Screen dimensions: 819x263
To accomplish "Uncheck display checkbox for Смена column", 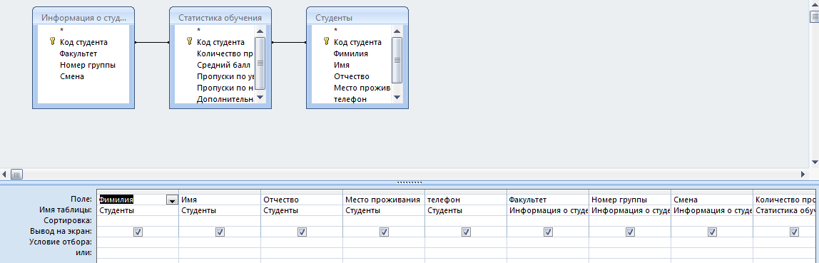I will (712, 232).
